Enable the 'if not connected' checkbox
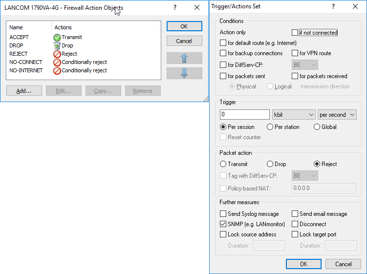 tap(295, 33)
